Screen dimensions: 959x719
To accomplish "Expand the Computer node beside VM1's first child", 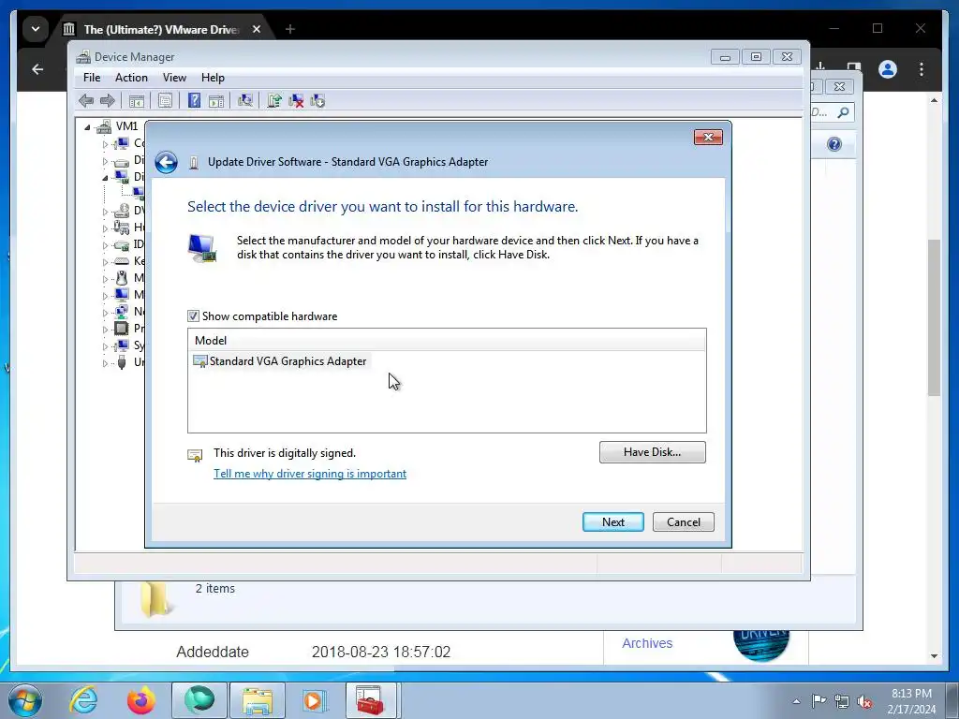I will [105, 144].
